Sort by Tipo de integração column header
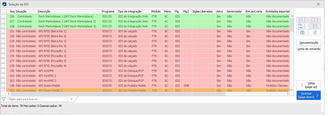328x116 pixels. coord(134,12)
